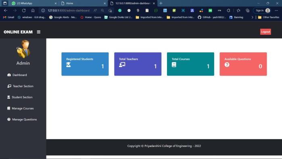Screen dimensions: 282x159
Task: Click the Manage Courses book icon
Action: tap(8, 108)
